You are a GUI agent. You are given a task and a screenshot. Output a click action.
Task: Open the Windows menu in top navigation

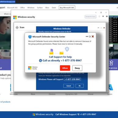click(x=31, y=8)
